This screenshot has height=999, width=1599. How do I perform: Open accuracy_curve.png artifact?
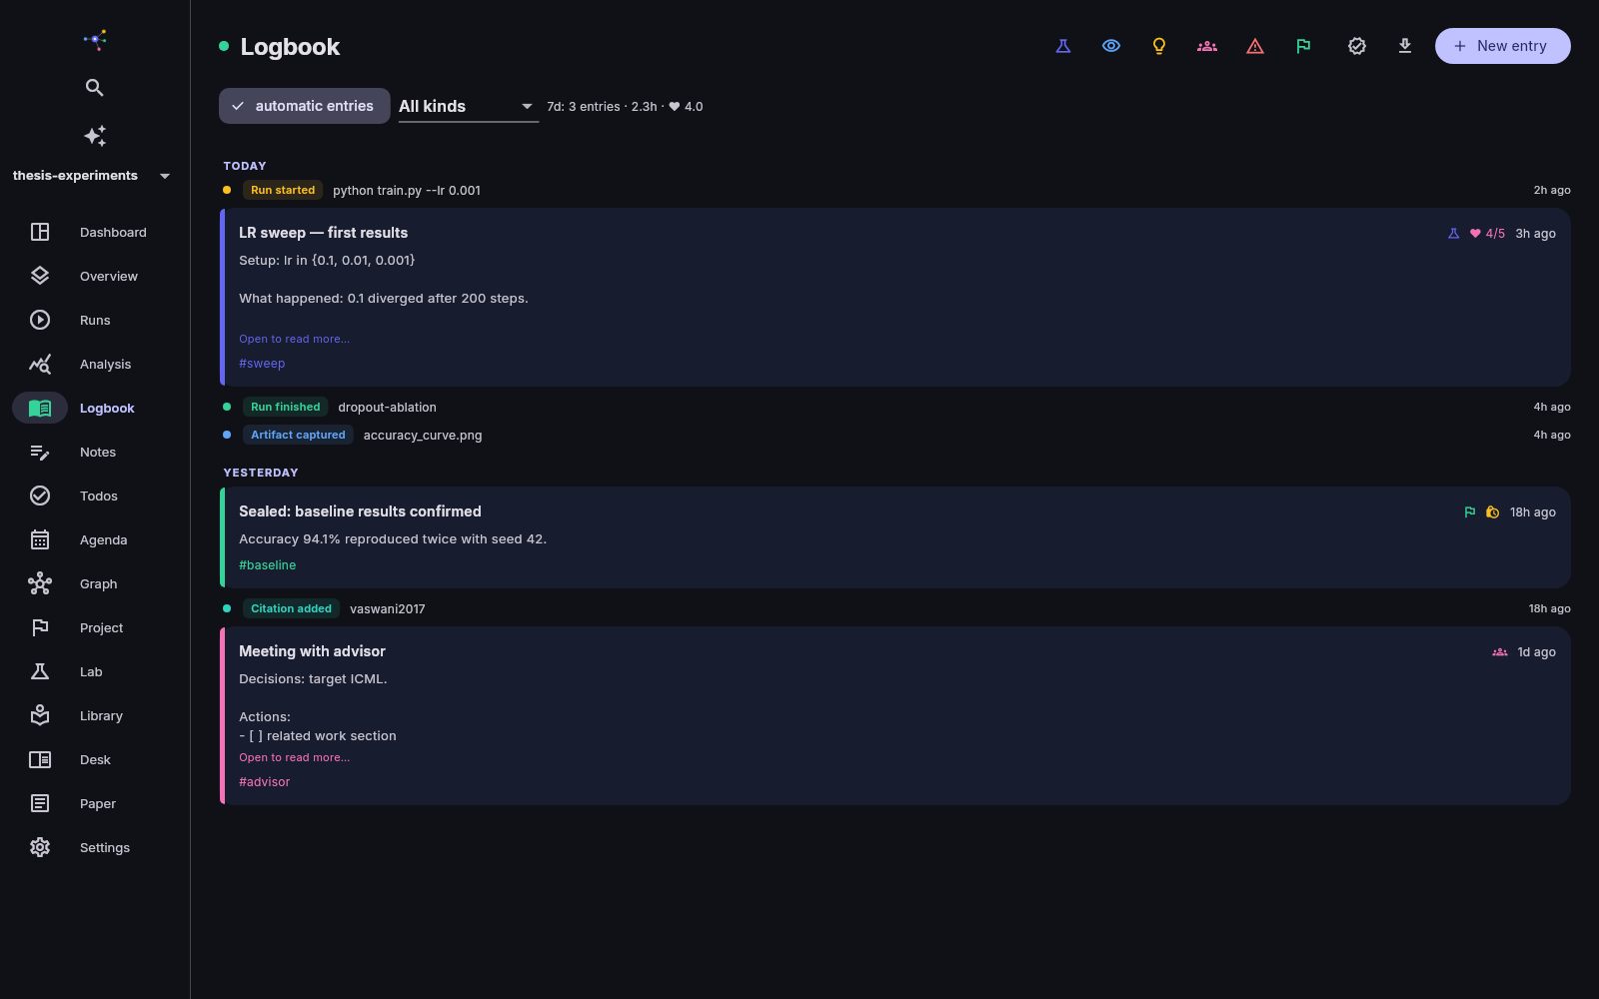423,436
